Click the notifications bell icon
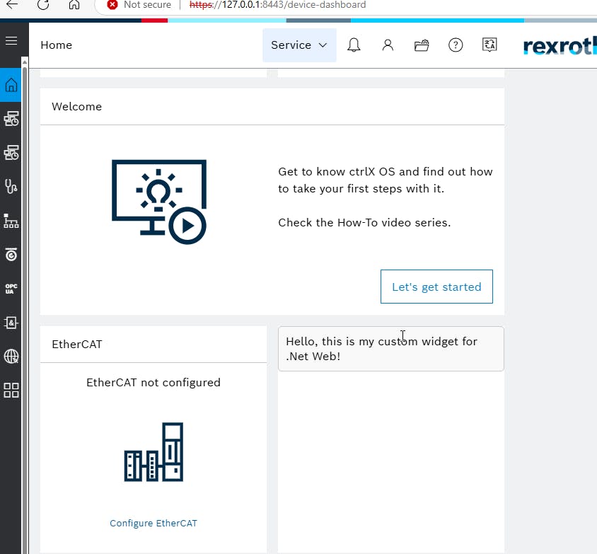Viewport: 597px width, 554px height. tap(354, 45)
